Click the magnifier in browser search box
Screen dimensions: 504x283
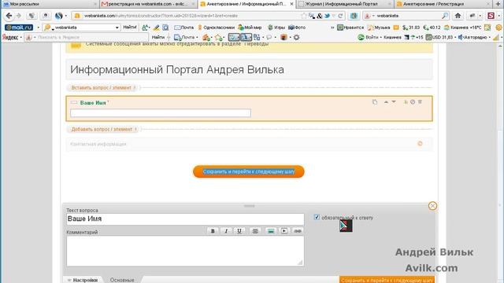(445, 16)
